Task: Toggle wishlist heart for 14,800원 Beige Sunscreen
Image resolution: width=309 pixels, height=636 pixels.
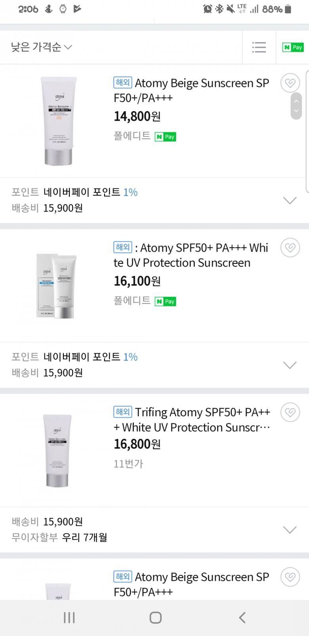Action: click(290, 83)
